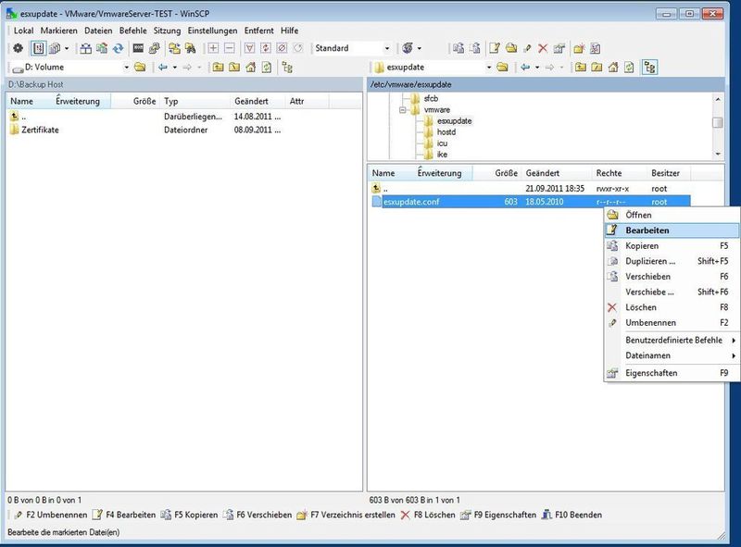741x547 pixels.
Task: Click the remote panel refresh icon
Action: [629, 68]
